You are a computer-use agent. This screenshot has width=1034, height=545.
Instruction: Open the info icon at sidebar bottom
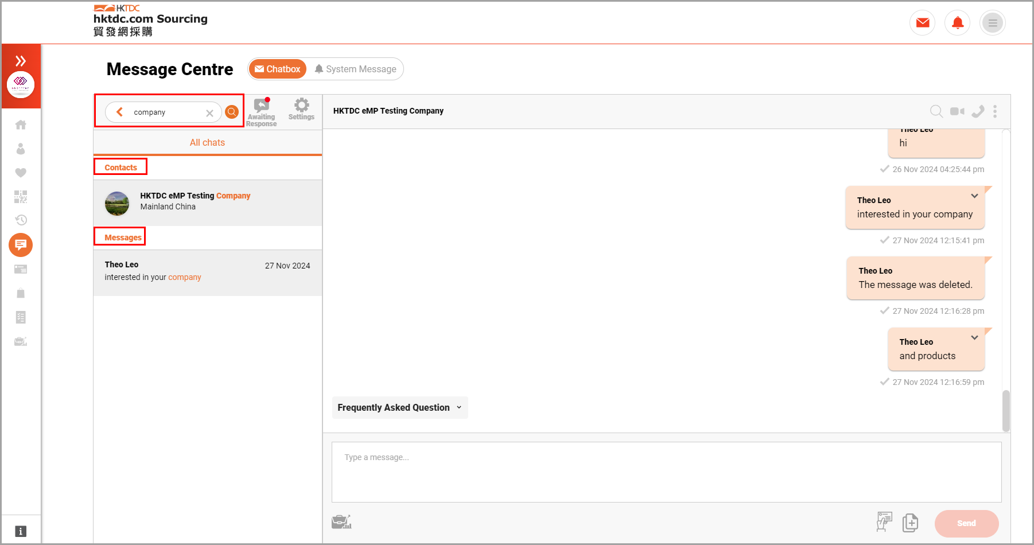(21, 531)
